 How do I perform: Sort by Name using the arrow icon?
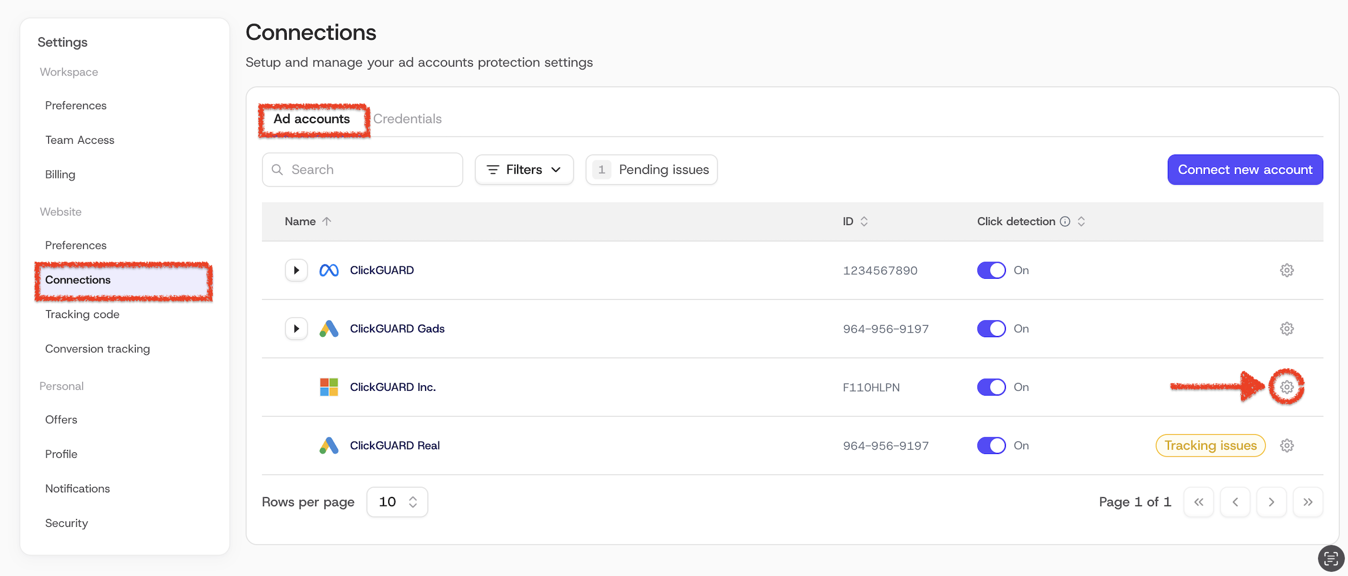pyautogui.click(x=327, y=222)
